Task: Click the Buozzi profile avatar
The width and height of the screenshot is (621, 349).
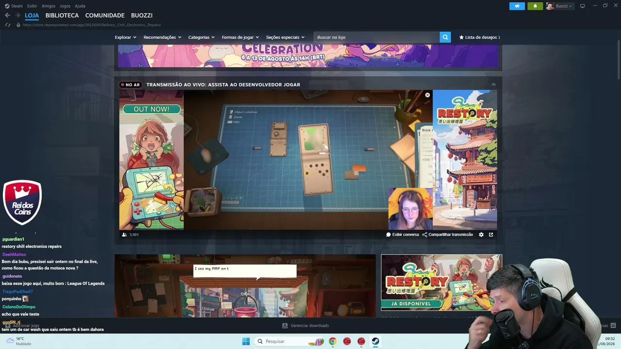Action: [550, 6]
